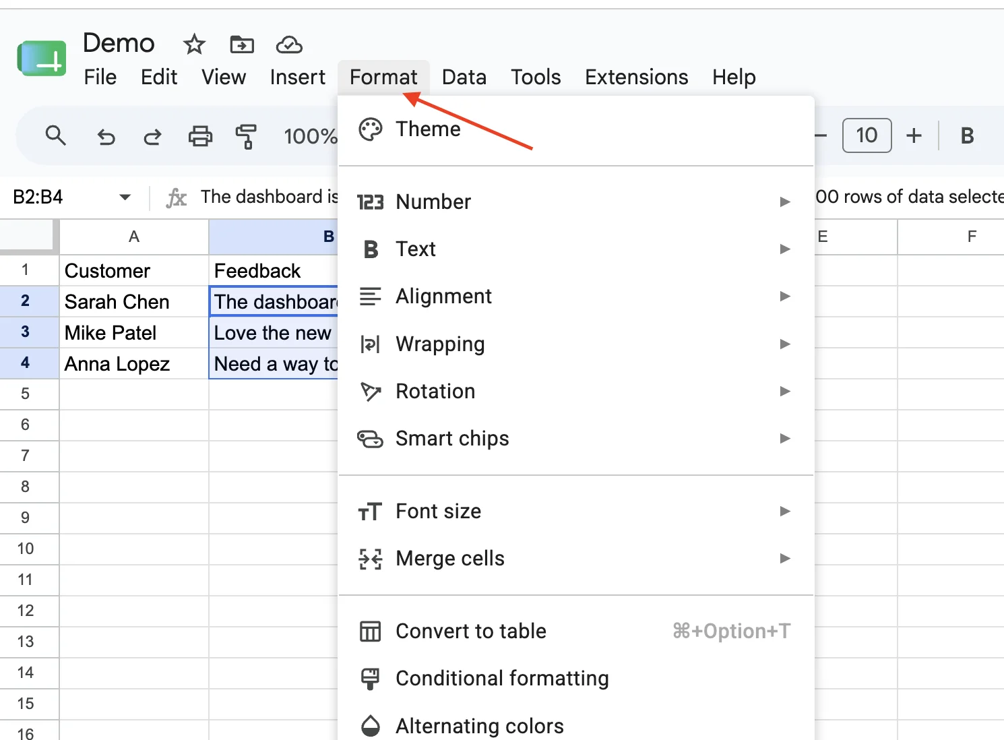Open the zoom level 100% dropdown
The image size is (1004, 740).
[x=310, y=137]
